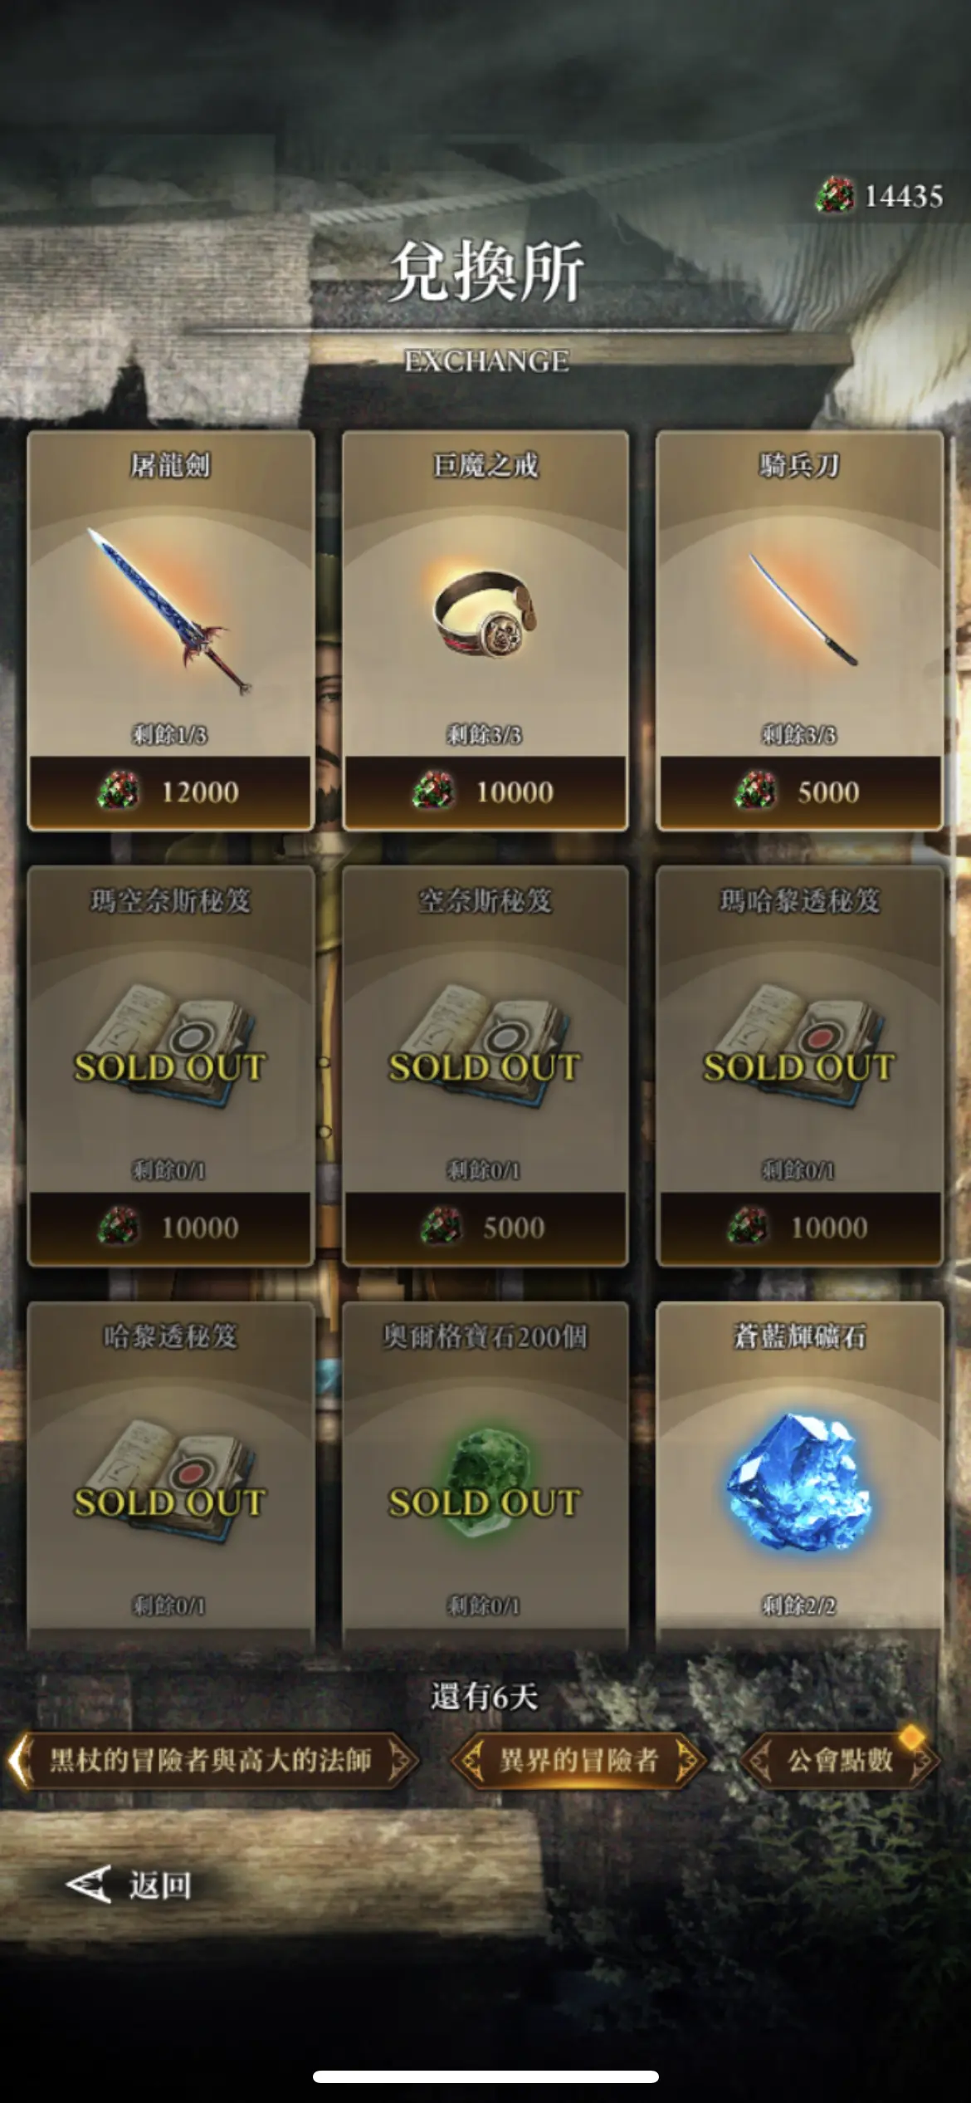Tap the sold out 哈黎透秘笈 book
971x2103 pixels.
(169, 1482)
